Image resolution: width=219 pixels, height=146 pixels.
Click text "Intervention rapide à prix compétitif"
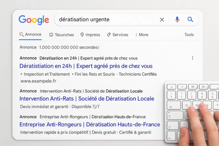54,132
